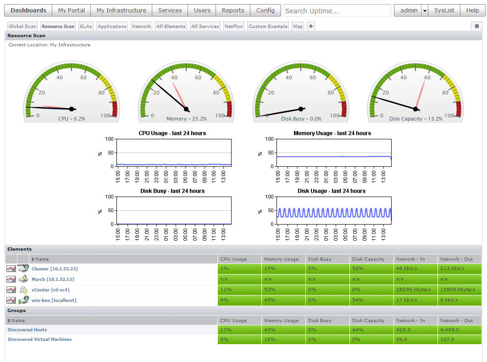Open dashboard settings gear icon
This screenshot has width=487, height=362.
click(x=477, y=27)
